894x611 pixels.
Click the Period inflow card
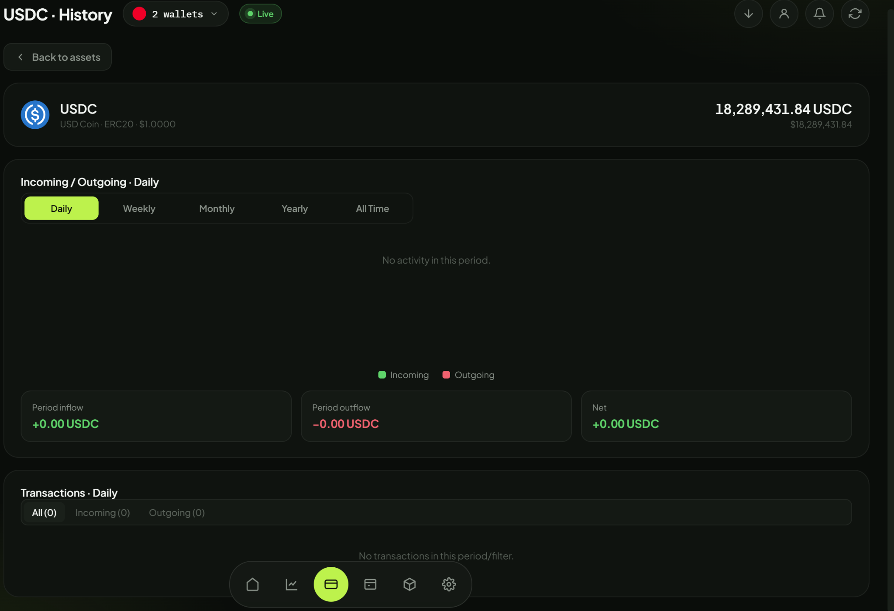[156, 416]
